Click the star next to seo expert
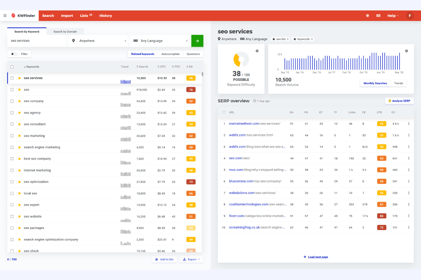Screen dimensions: 421x280 click(x=19, y=205)
